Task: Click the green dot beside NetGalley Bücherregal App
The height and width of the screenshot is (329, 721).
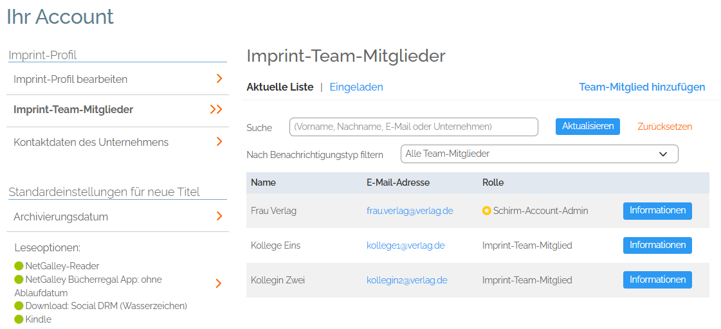Action: point(19,279)
